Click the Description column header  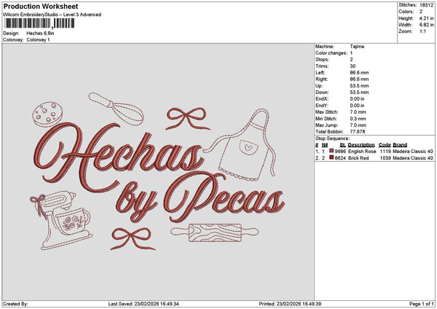(x=361, y=145)
